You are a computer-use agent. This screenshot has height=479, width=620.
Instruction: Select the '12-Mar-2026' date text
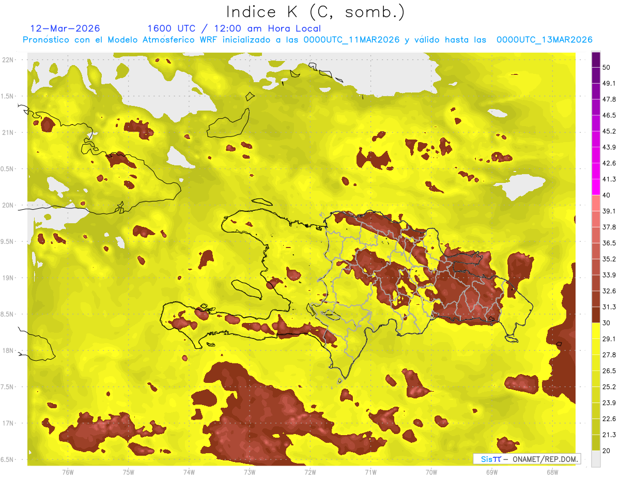65,28
